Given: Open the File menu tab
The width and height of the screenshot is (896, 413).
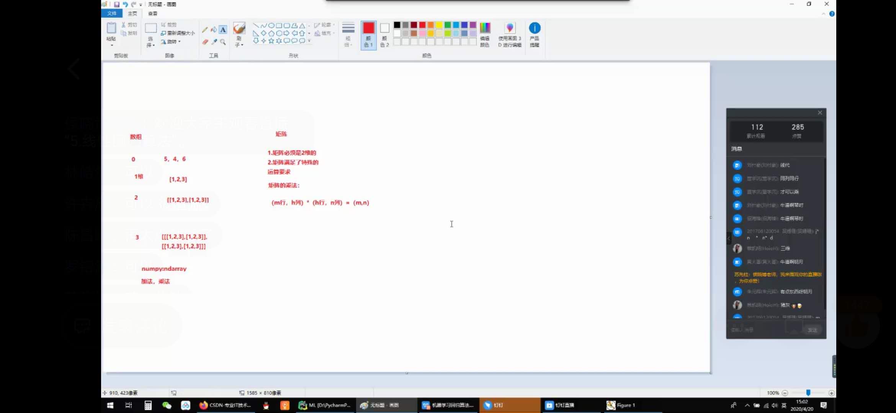Looking at the screenshot, I should tap(112, 13).
